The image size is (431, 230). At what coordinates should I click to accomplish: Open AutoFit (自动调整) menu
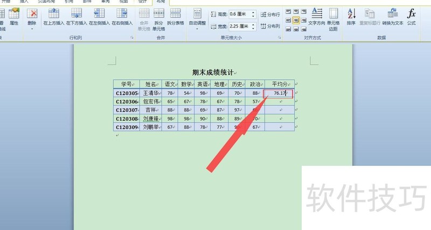tap(197, 19)
